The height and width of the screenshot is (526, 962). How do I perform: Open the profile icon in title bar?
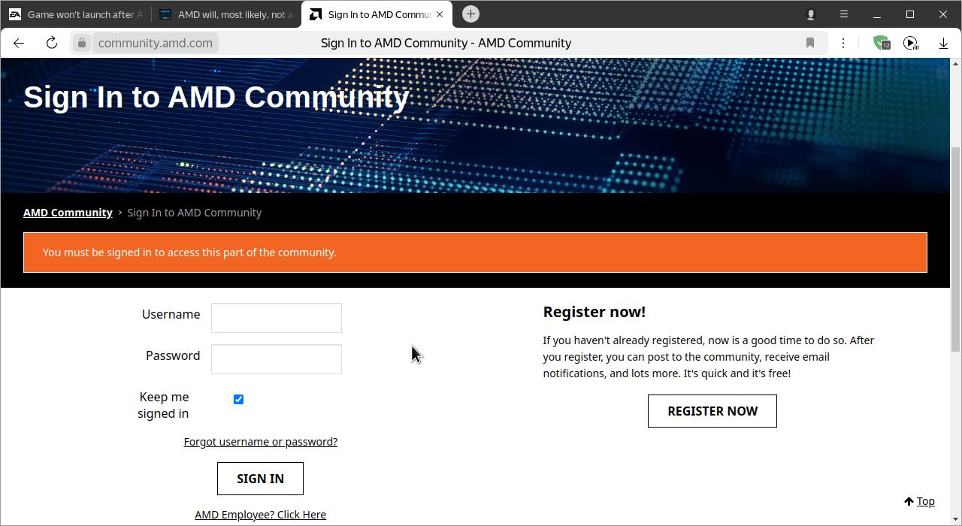pos(810,14)
